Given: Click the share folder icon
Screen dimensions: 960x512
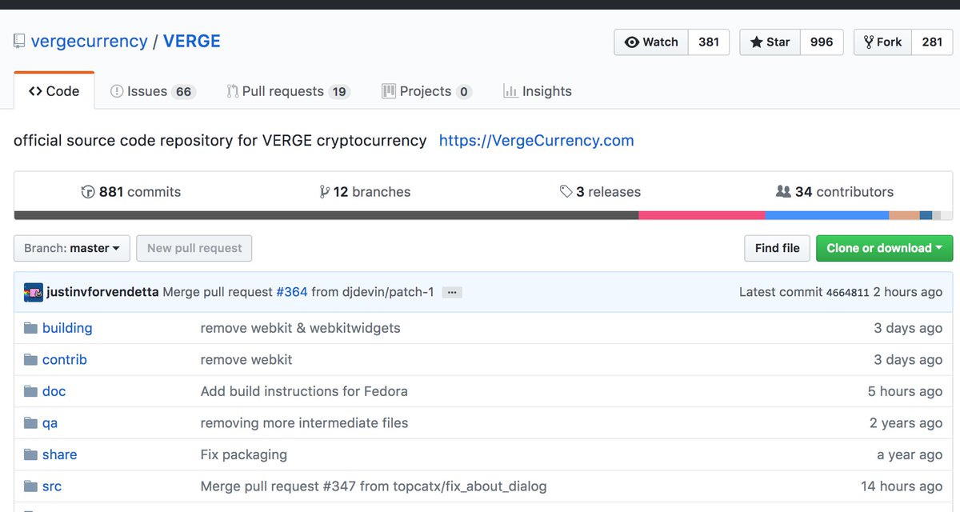Looking at the screenshot, I should [31, 454].
